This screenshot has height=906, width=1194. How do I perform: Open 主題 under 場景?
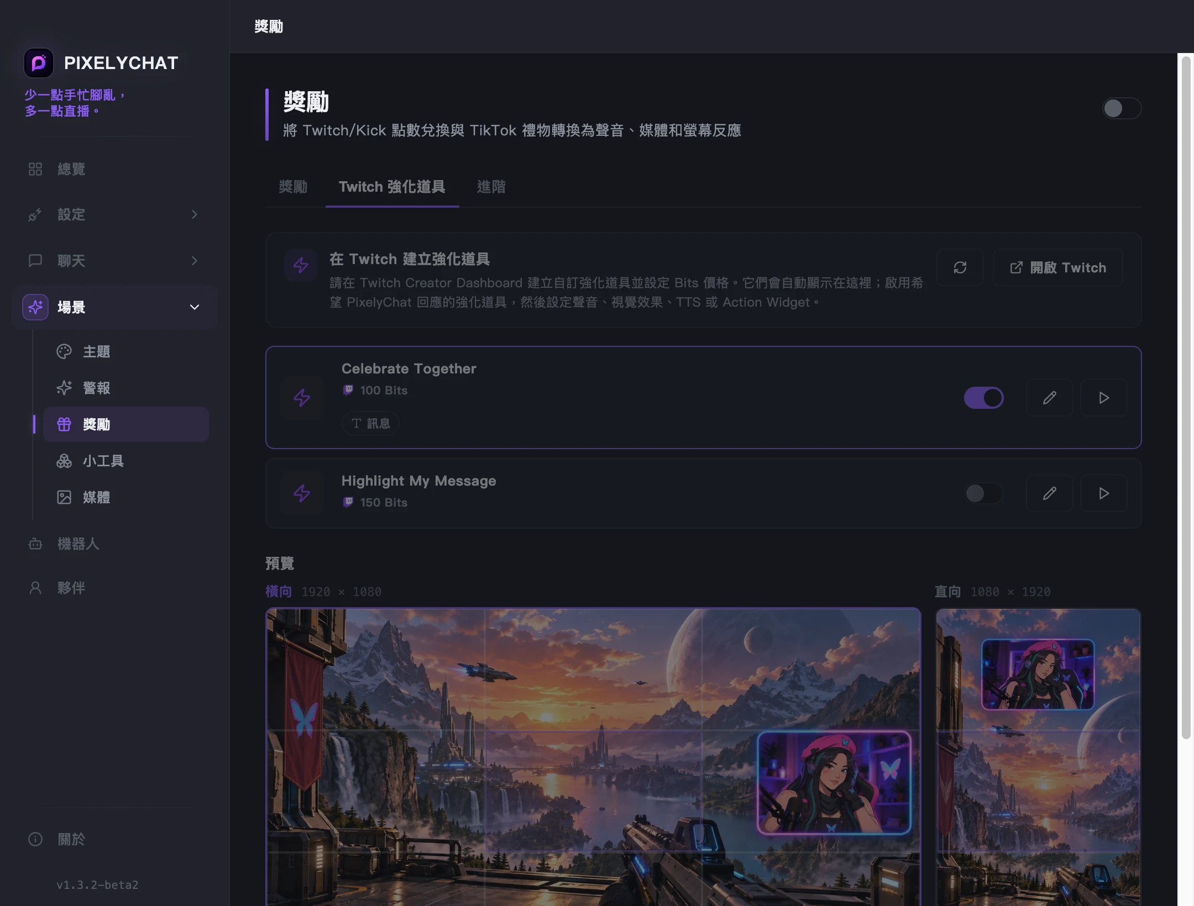coord(126,351)
